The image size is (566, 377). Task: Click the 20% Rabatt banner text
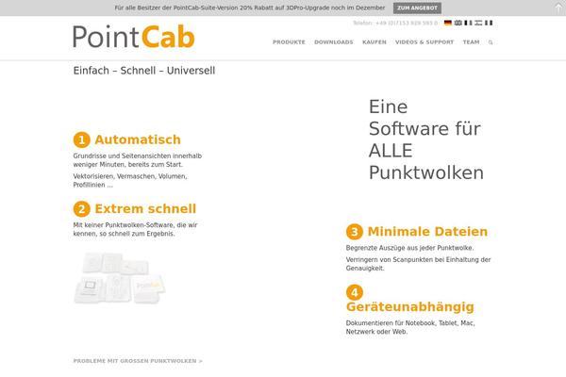(x=250, y=8)
